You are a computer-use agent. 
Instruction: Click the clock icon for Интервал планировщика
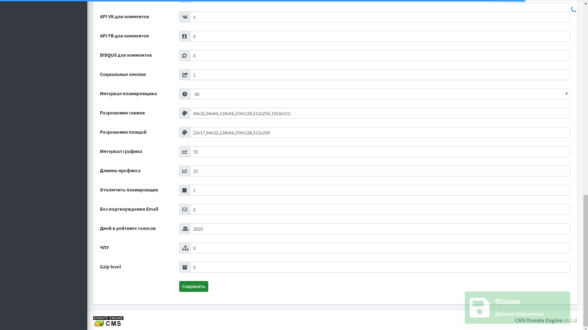tap(185, 94)
